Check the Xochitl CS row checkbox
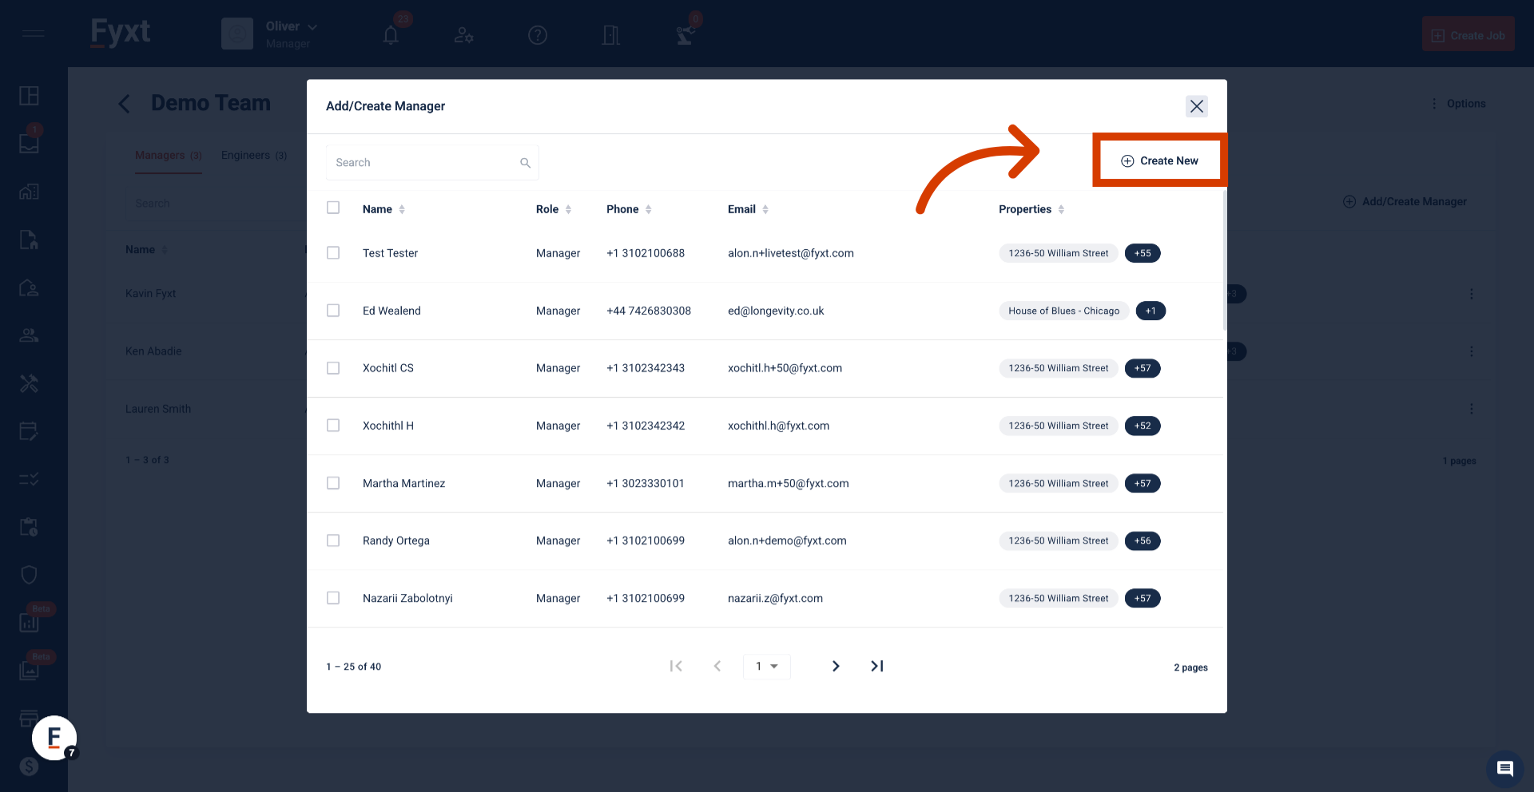 tap(333, 368)
